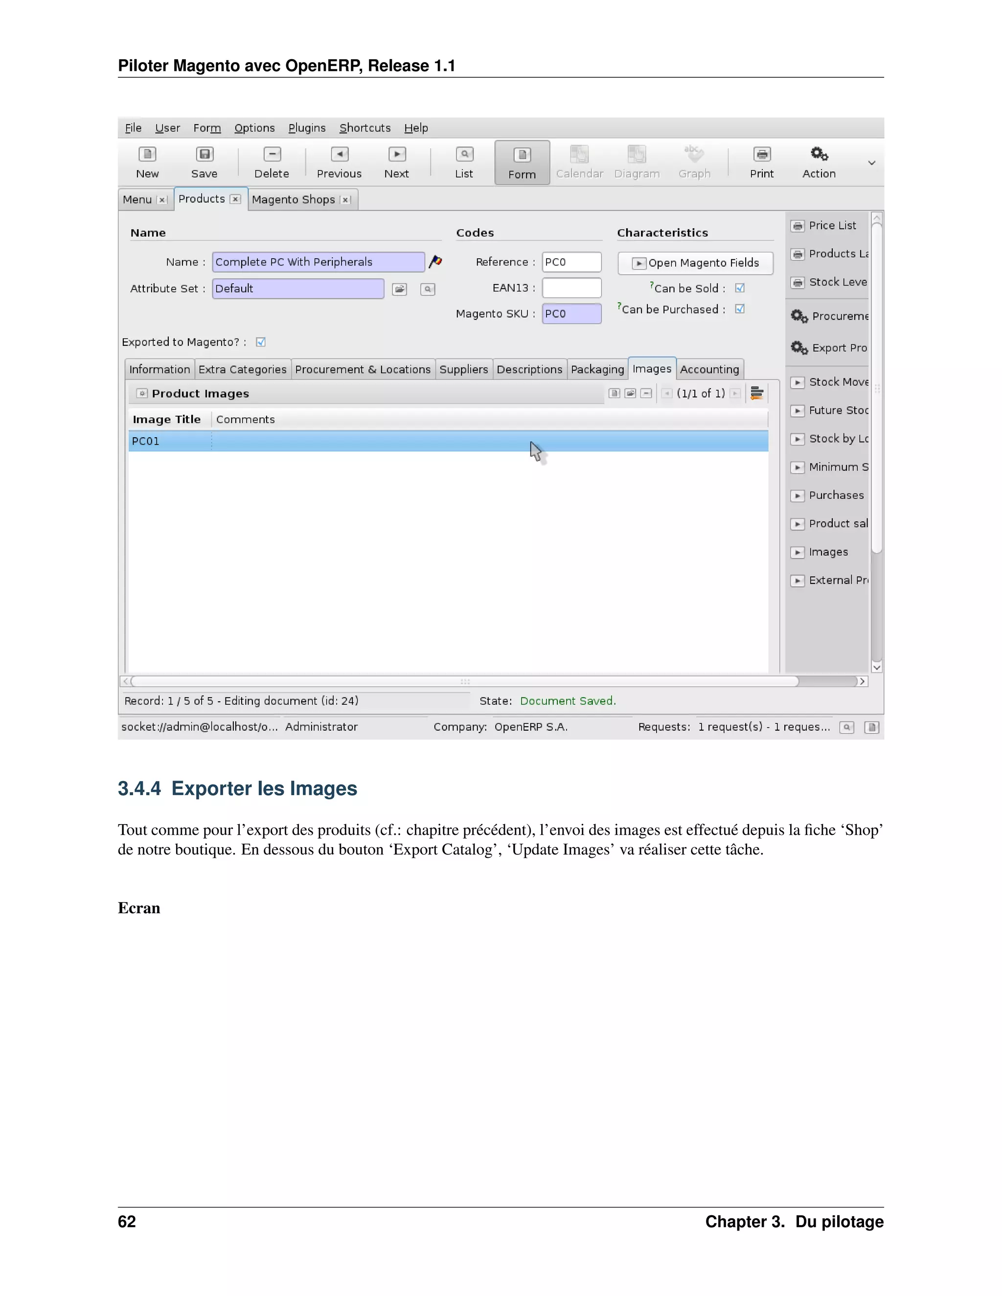The image size is (1002, 1296).
Task: Select the PC01 image row
Action: point(448,441)
